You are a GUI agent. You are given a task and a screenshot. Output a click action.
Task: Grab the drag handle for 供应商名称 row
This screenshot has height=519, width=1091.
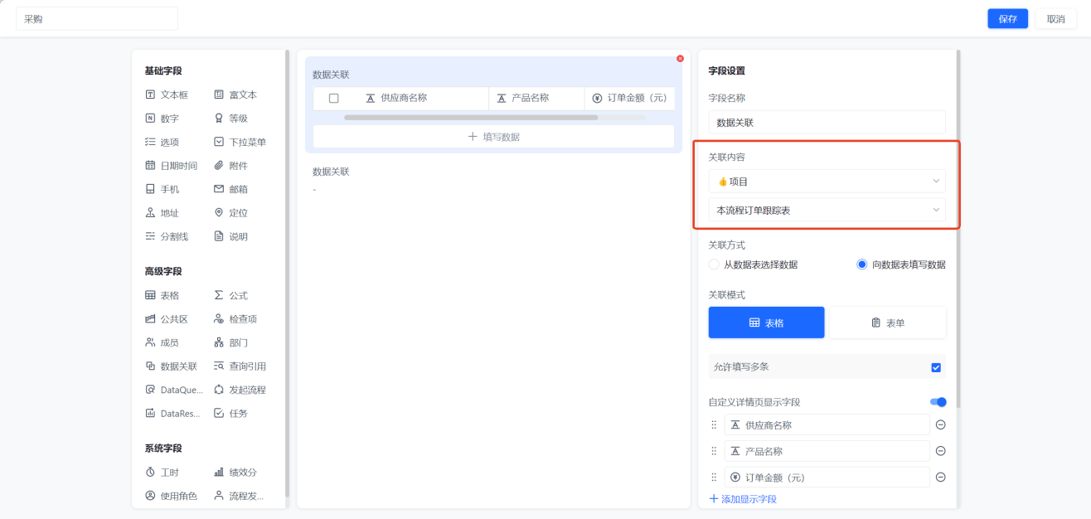[714, 424]
